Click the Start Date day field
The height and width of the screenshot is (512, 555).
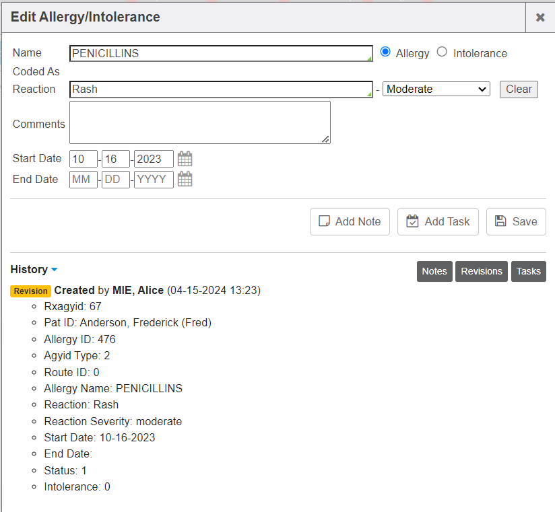116,159
